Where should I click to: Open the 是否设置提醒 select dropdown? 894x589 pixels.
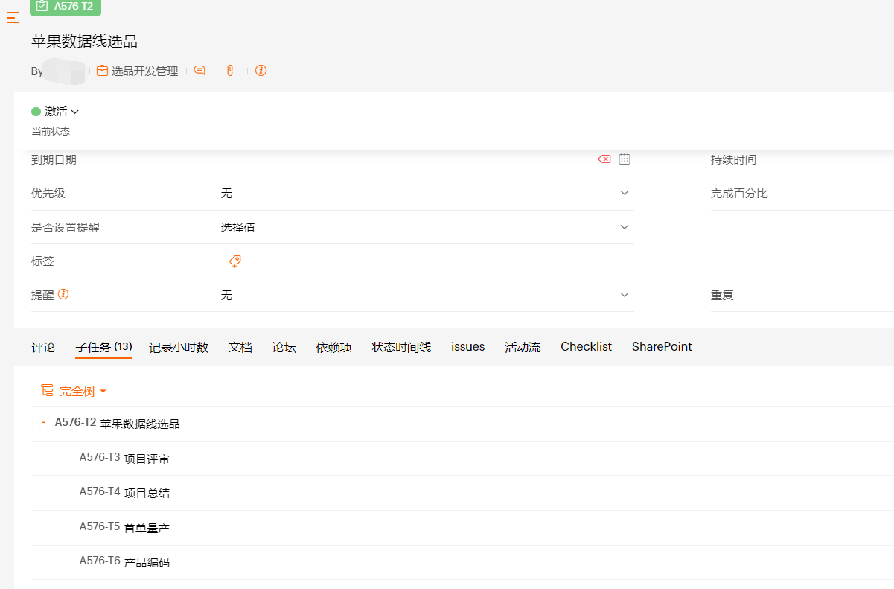624,227
